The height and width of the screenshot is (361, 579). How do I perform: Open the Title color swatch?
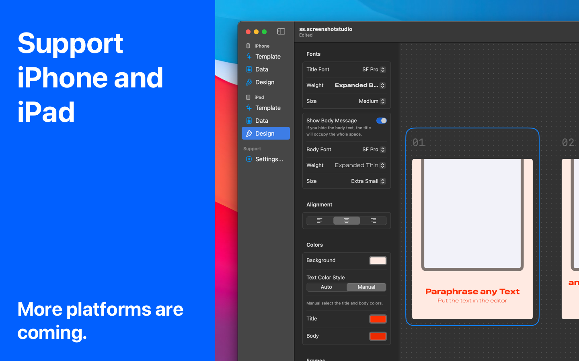click(378, 319)
